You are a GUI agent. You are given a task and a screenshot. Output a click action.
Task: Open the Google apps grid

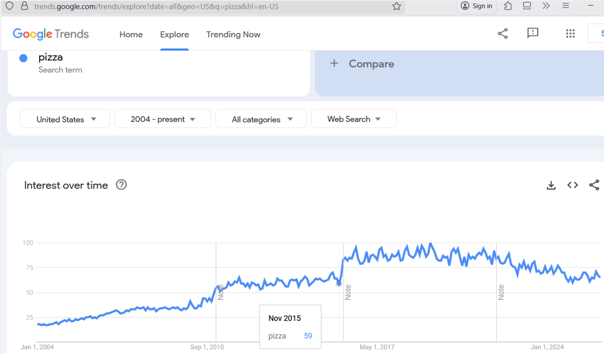tap(570, 33)
